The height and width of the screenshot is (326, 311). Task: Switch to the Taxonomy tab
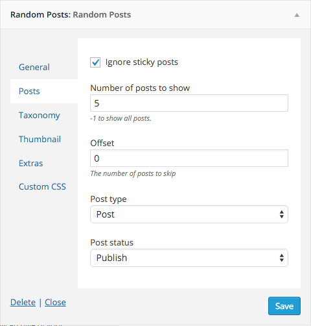pos(40,115)
